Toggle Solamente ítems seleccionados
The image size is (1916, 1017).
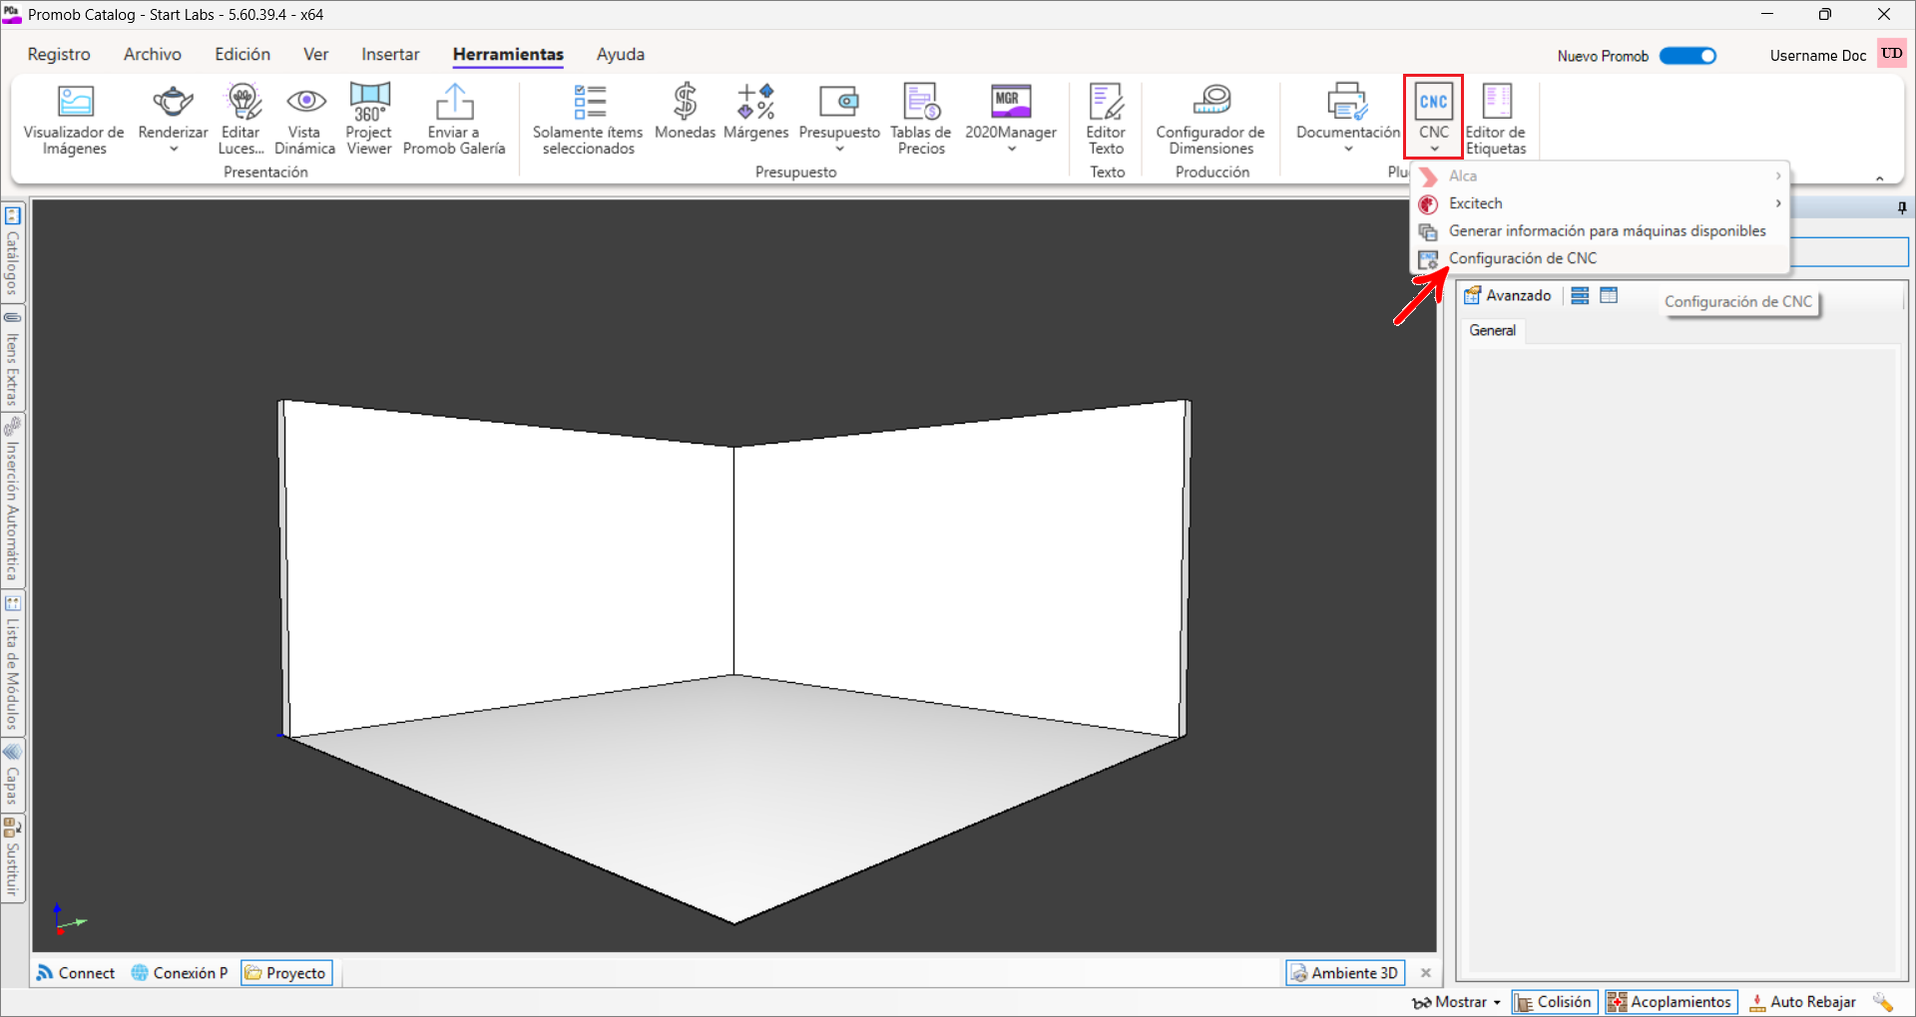pos(588,119)
